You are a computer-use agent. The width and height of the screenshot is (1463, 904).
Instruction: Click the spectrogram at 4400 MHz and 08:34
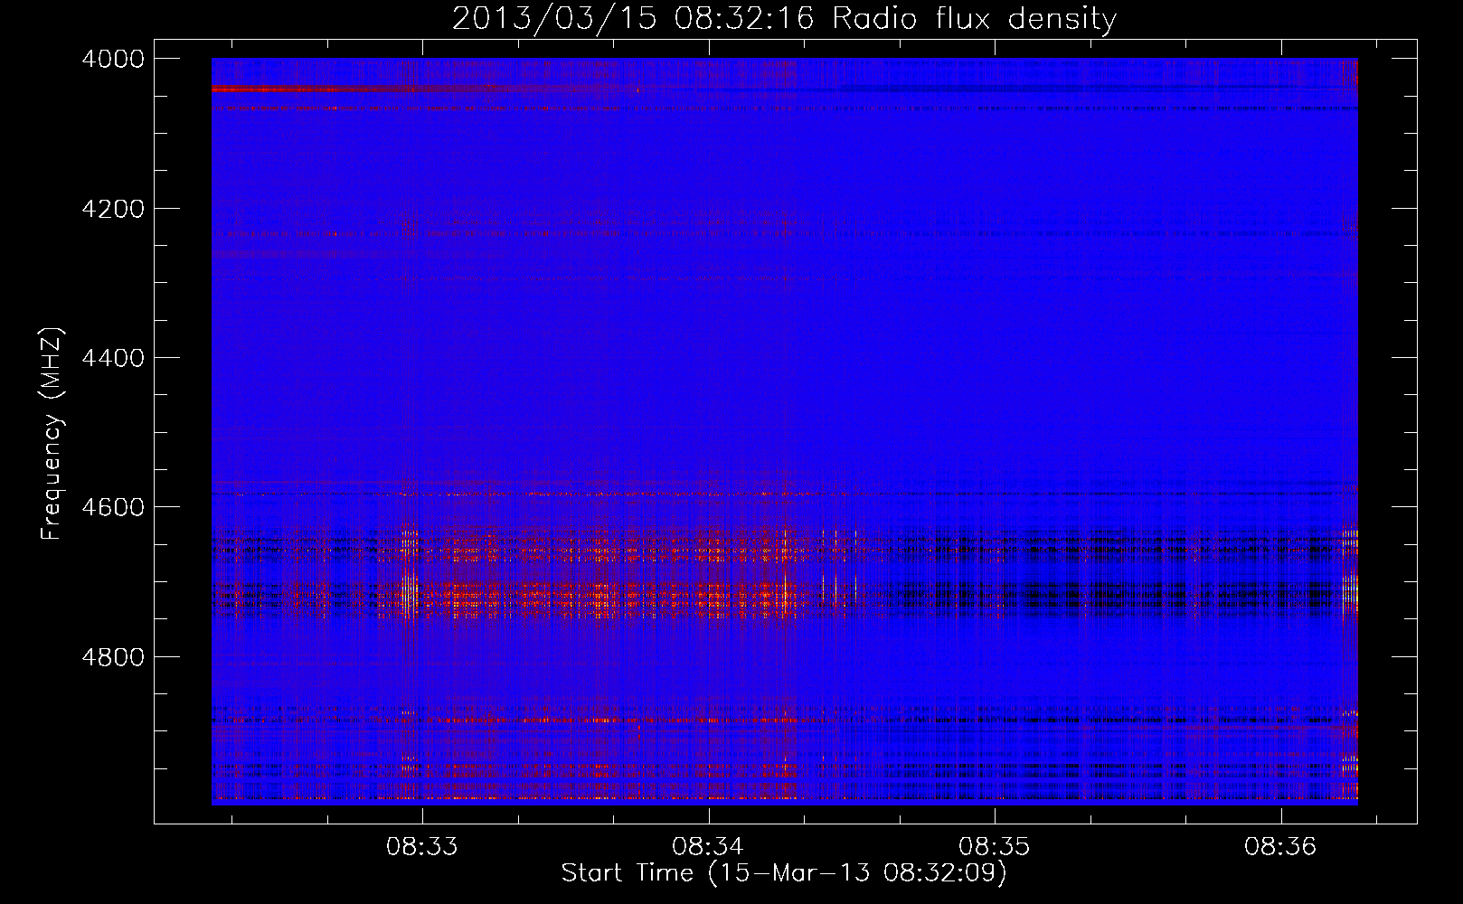click(x=709, y=358)
